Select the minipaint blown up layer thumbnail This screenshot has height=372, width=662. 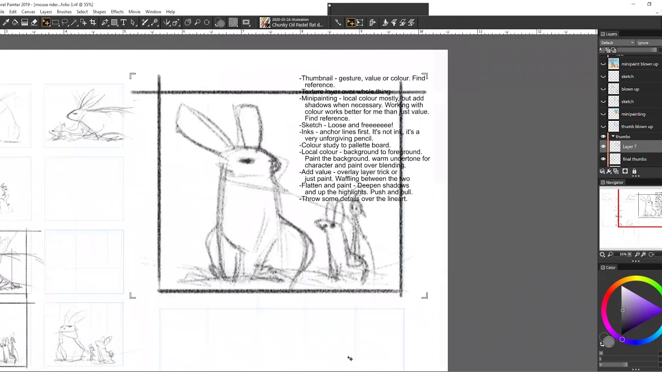613,64
